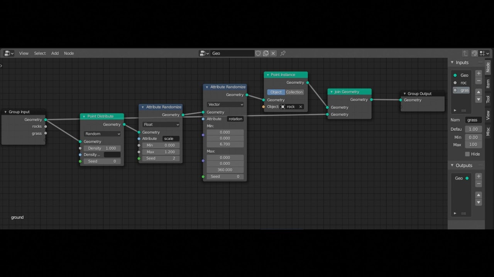Open the Float data type dropdown

[161, 125]
